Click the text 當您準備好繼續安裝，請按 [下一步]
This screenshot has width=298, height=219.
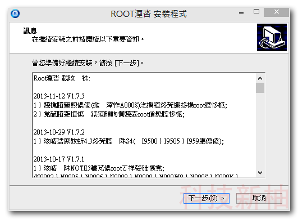tap(88, 63)
